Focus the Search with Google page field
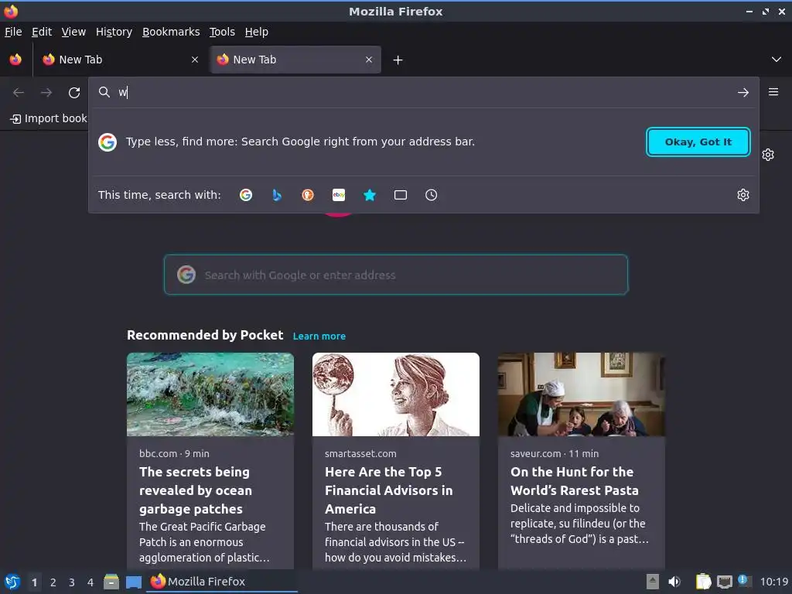The height and width of the screenshot is (594, 792). (x=396, y=275)
